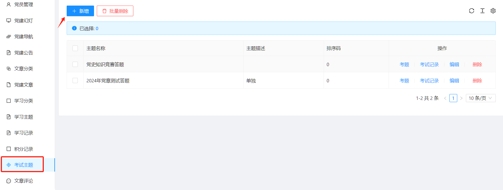This screenshot has width=503, height=190.
Task: Toggle the select-all checkbox in table header
Action: tap(75, 48)
